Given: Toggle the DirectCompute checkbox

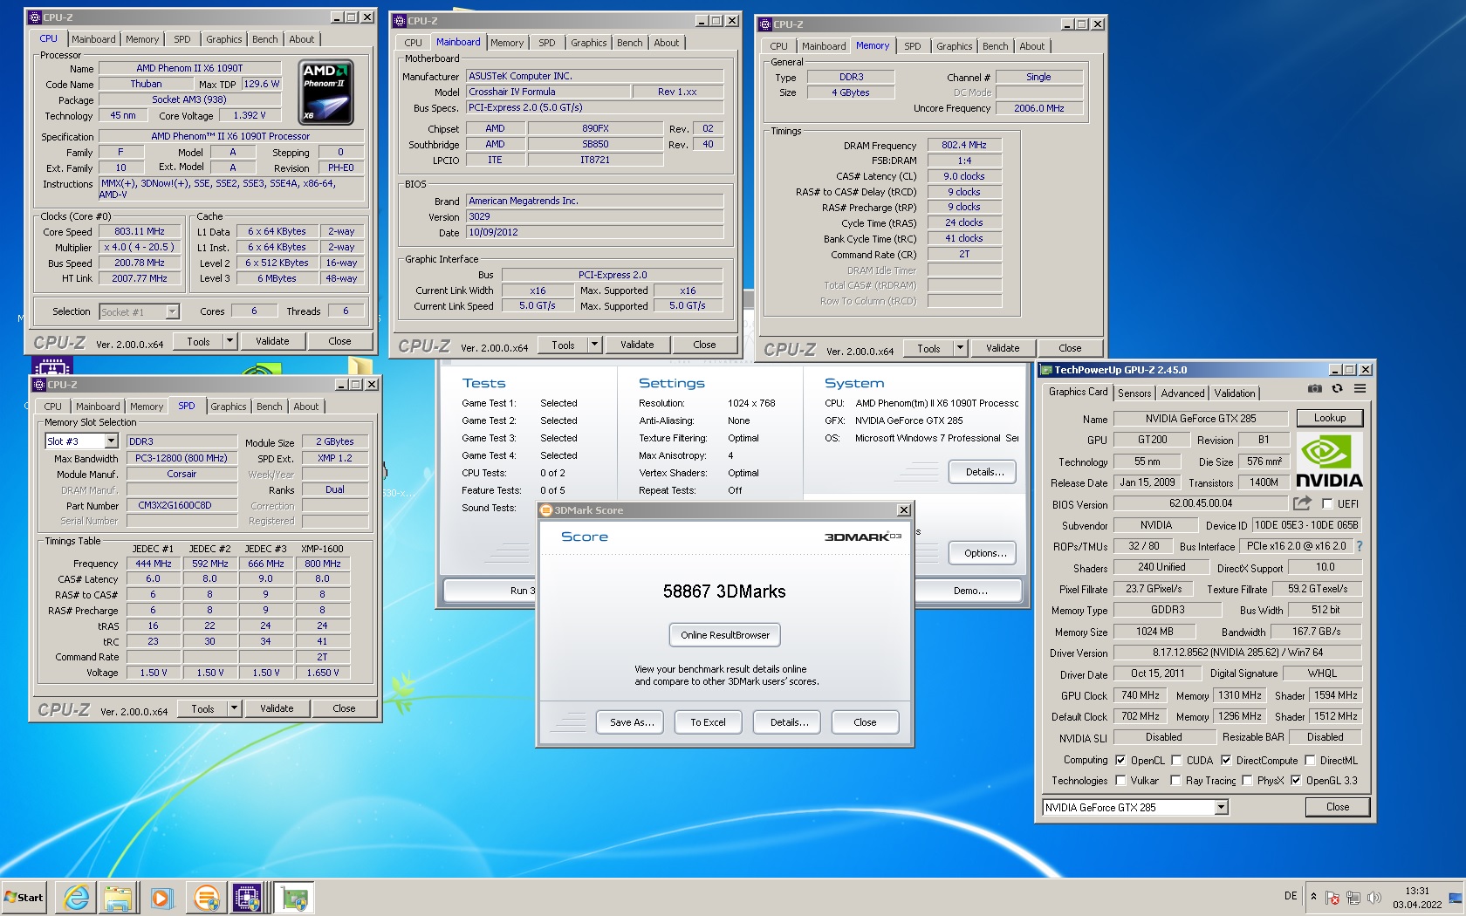Looking at the screenshot, I should [x=1226, y=760].
